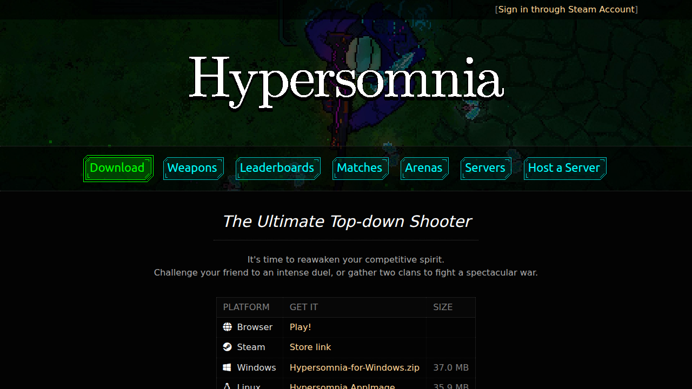
Task: Click the PLATFORM column header
Action: (246, 307)
